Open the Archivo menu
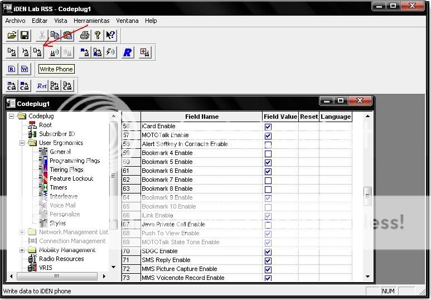 (16, 21)
